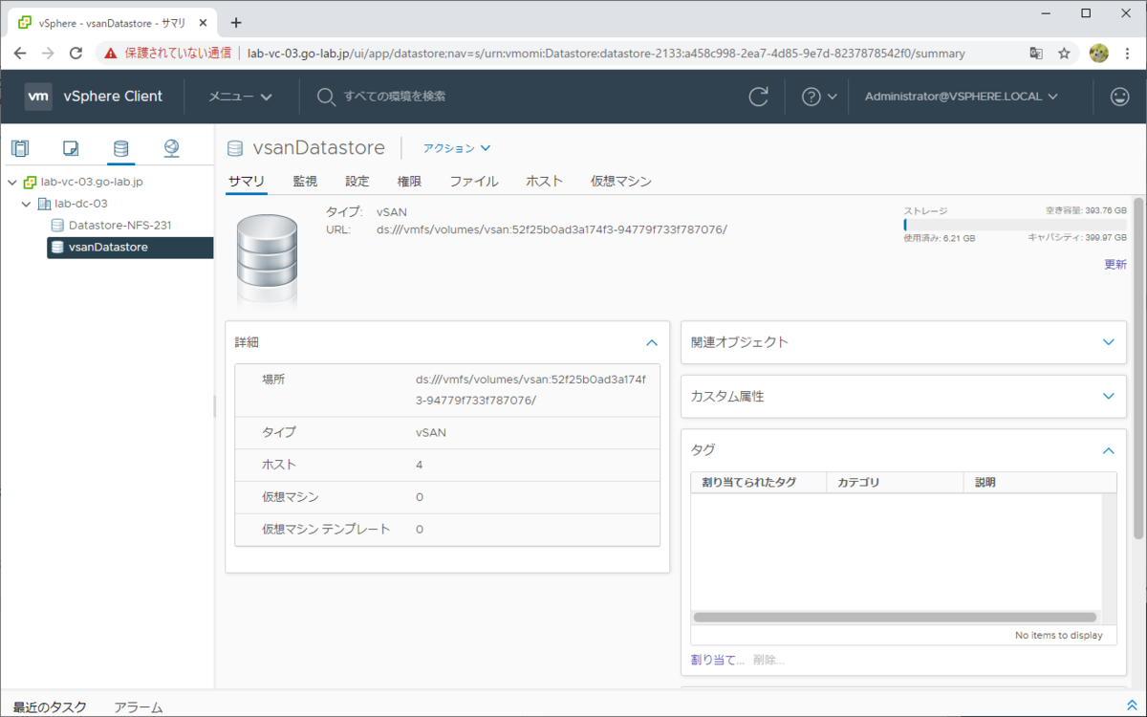The height and width of the screenshot is (717, 1147).
Task: Open the アクション dropdown
Action: pos(457,148)
